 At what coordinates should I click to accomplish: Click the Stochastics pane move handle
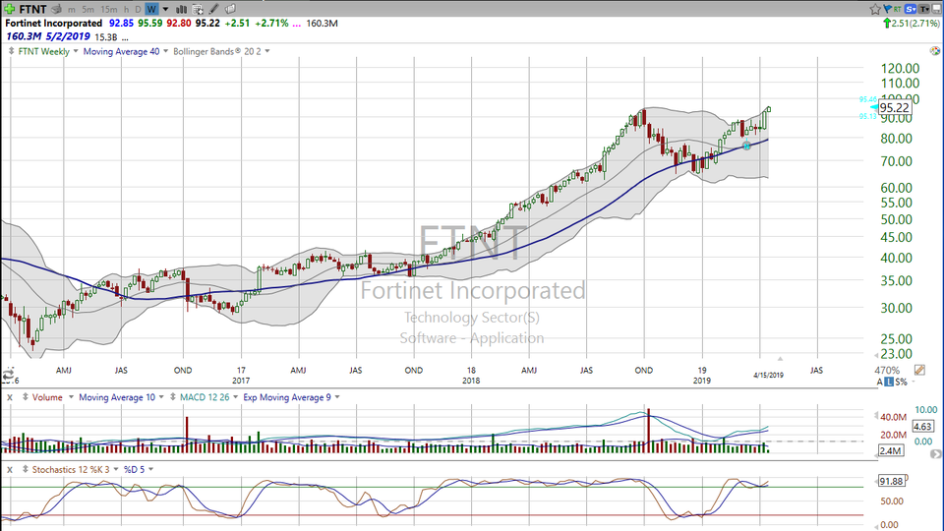25,470
